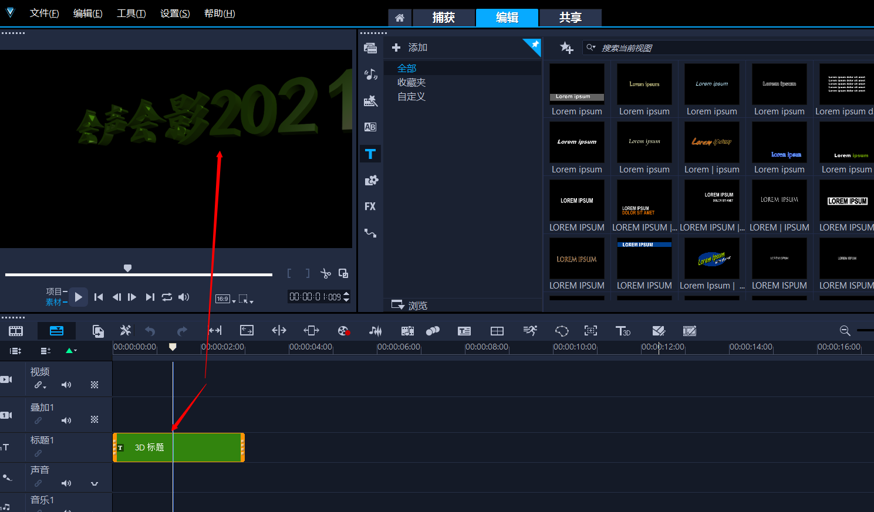
Task: Open the green track height arrow dropdown
Action: click(71, 351)
